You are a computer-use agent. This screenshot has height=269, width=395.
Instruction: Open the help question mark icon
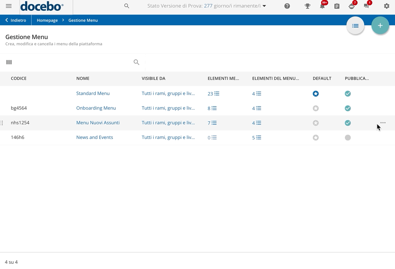(287, 6)
